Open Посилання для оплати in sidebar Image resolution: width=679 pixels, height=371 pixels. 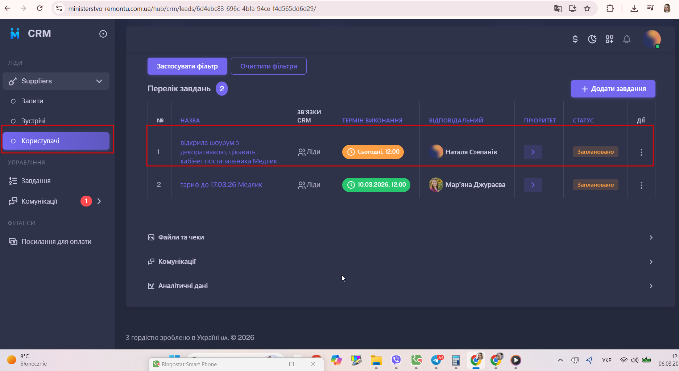(56, 242)
